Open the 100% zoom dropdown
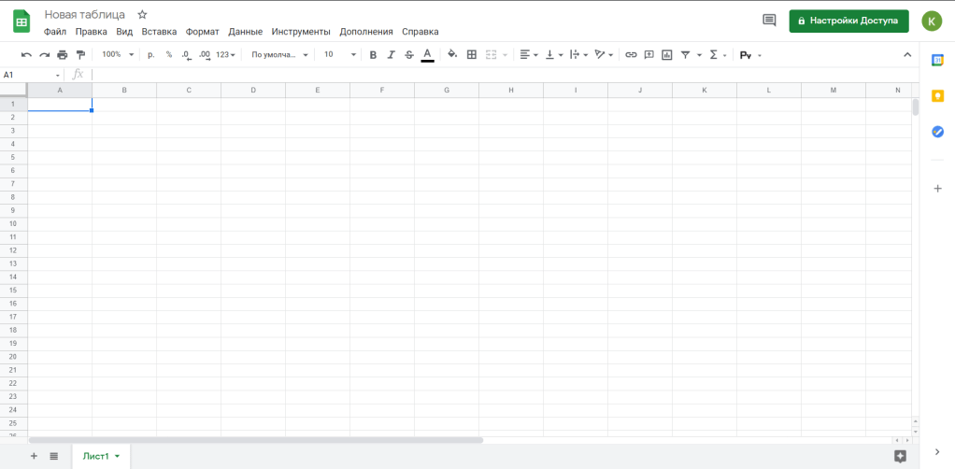Image resolution: width=955 pixels, height=469 pixels. (118, 55)
